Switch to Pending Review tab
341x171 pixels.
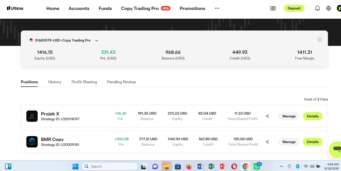[121, 82]
